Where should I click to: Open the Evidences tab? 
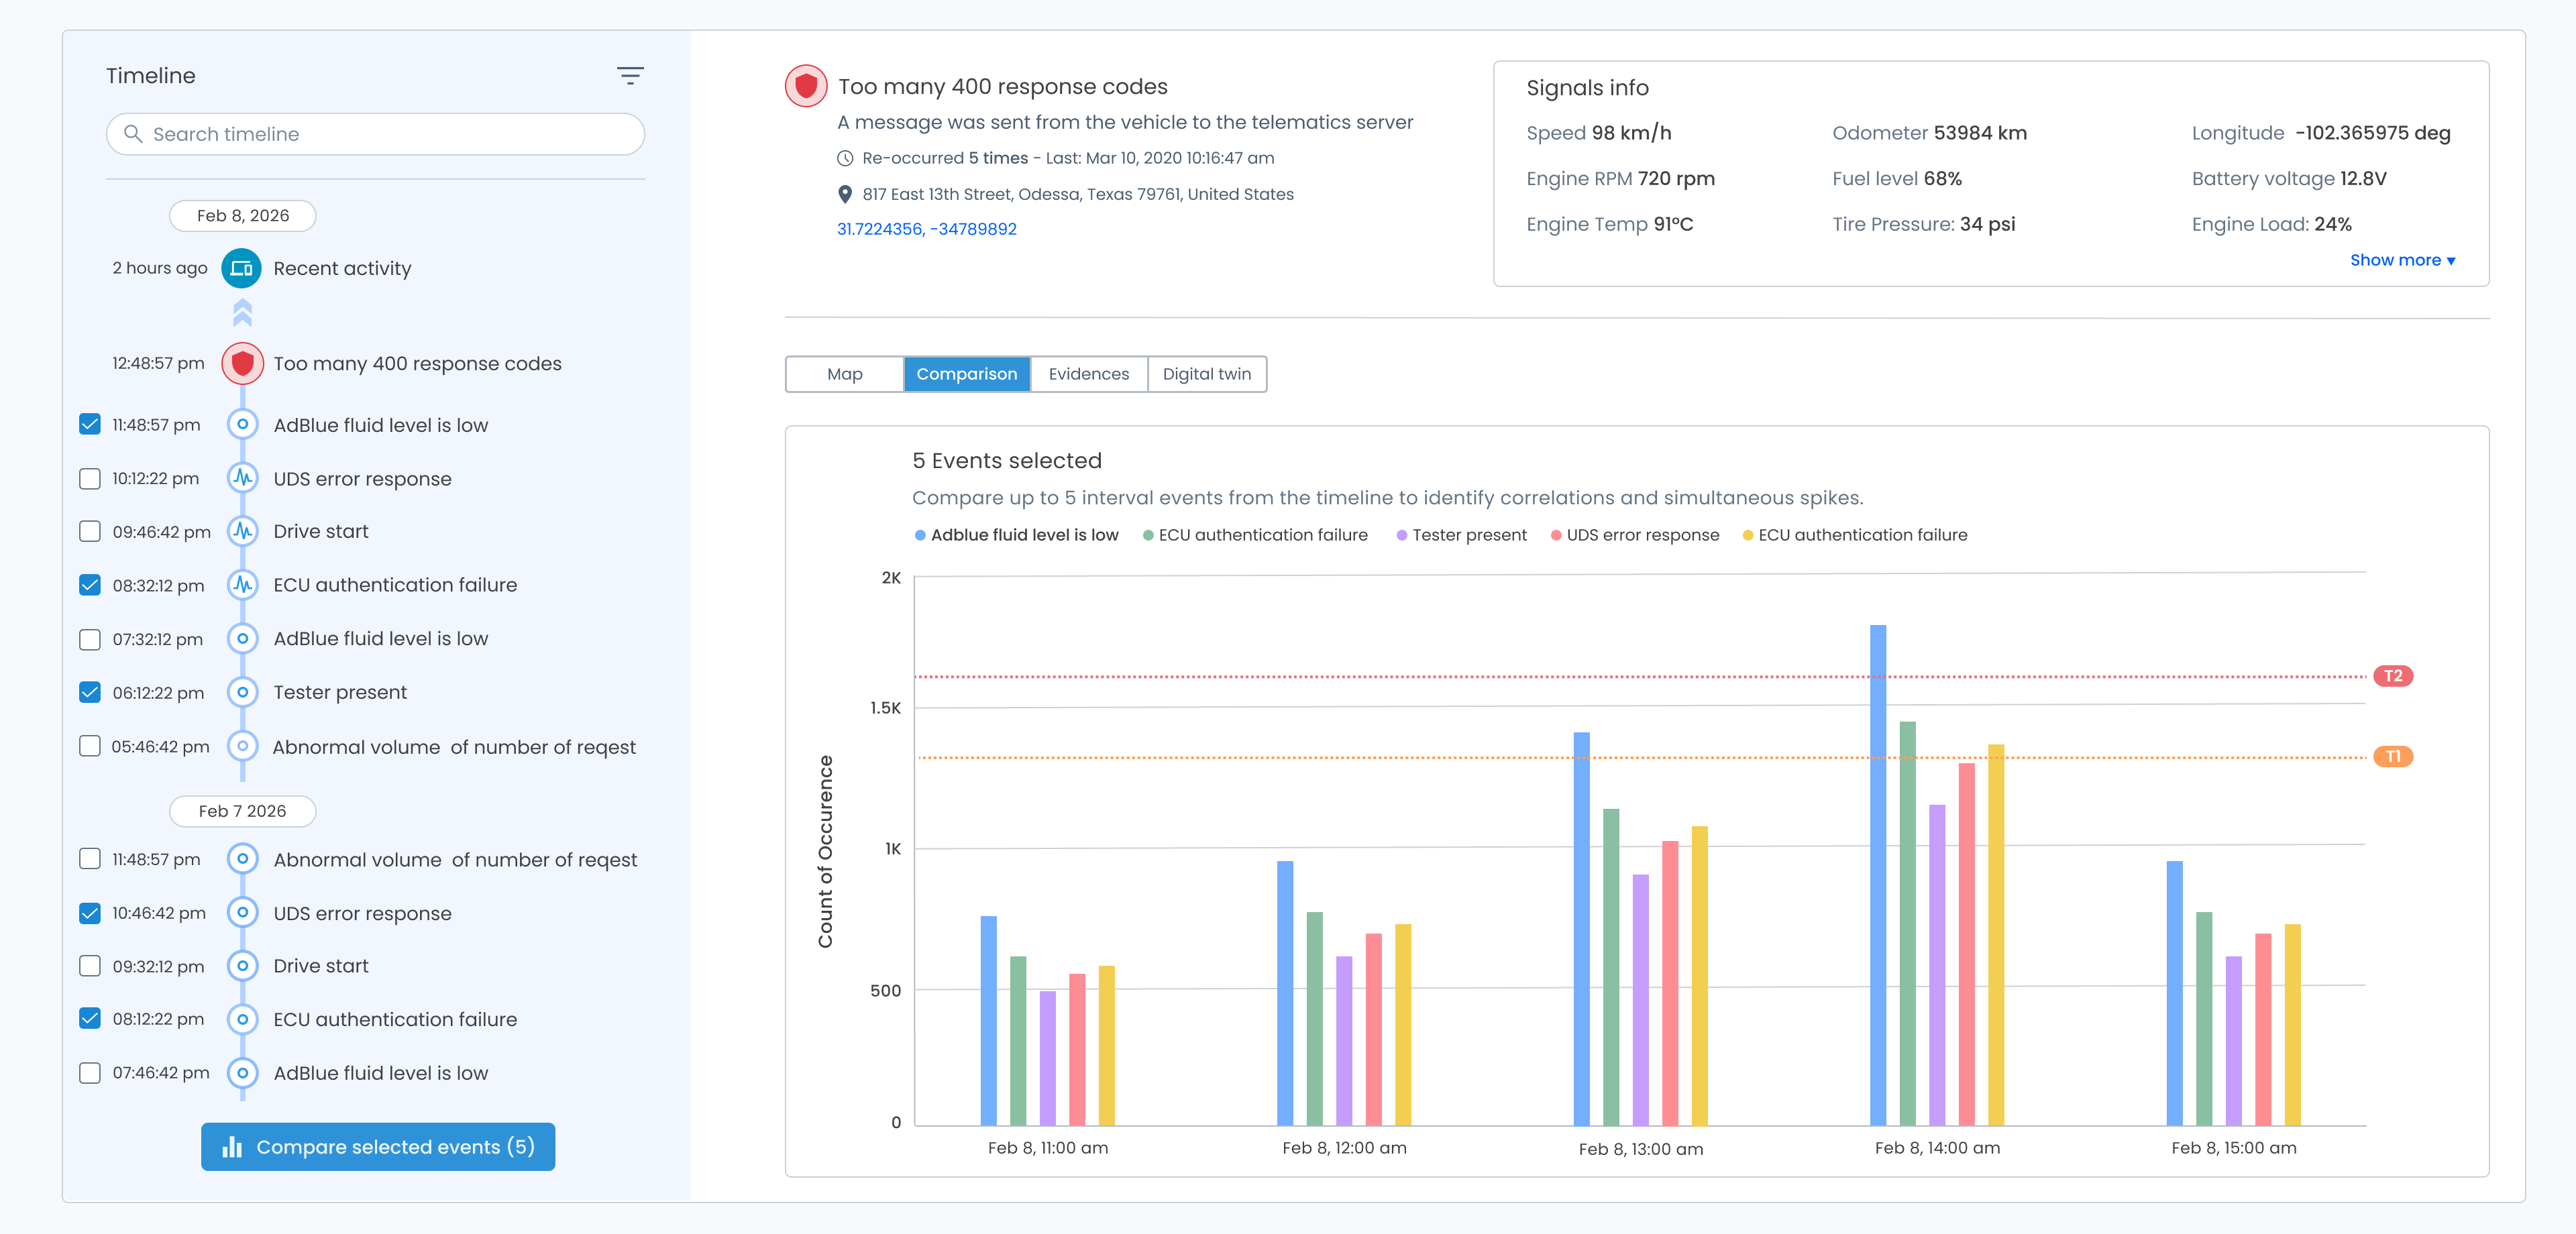pyautogui.click(x=1089, y=374)
